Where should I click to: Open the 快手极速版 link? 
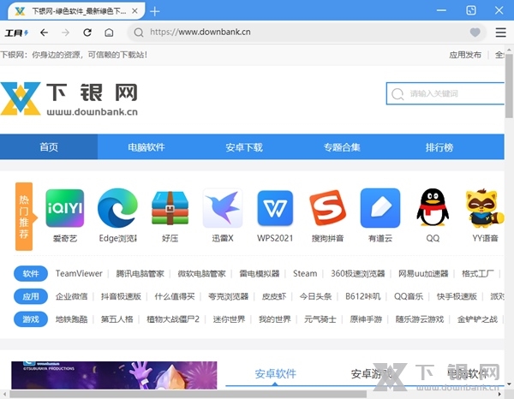click(457, 296)
